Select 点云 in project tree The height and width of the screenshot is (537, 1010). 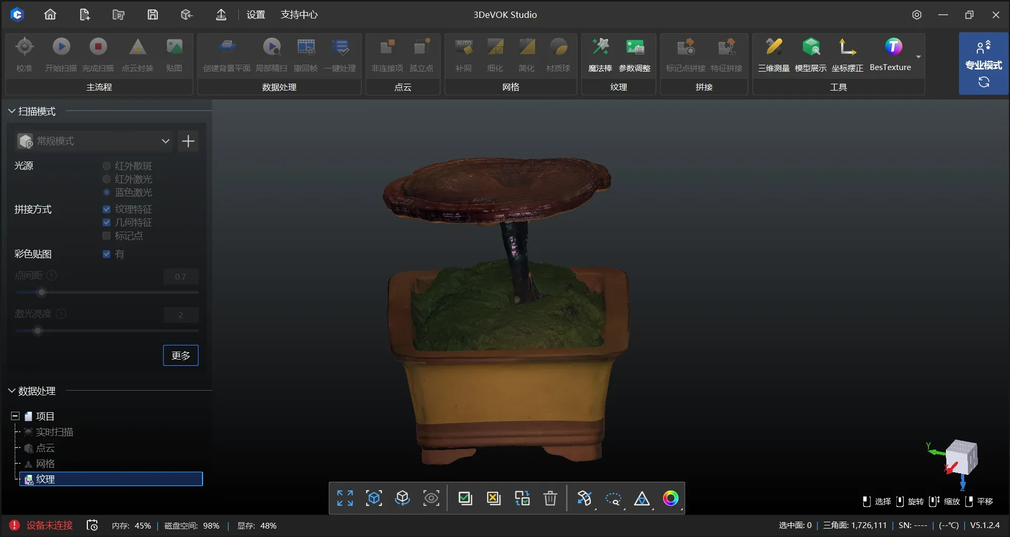point(45,447)
